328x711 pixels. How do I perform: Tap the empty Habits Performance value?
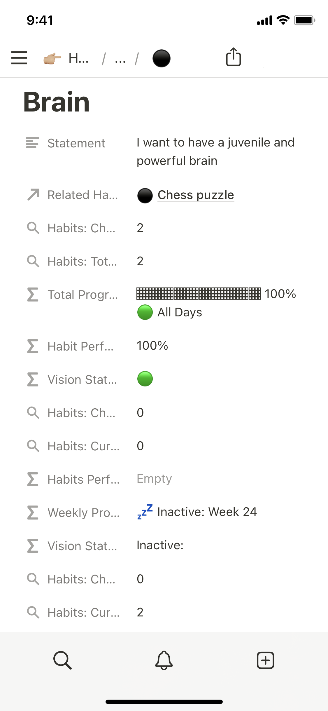(x=154, y=479)
